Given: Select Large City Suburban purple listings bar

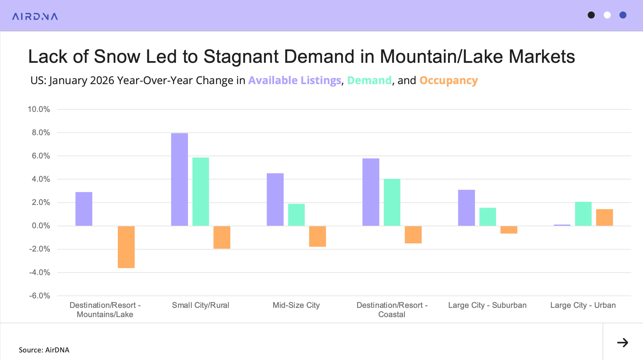Looking at the screenshot, I should click(467, 208).
